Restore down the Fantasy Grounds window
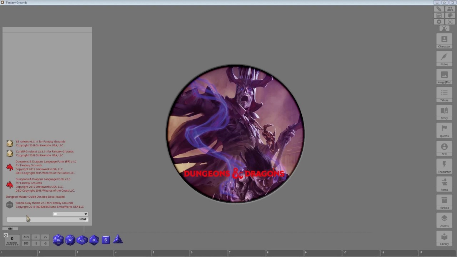The height and width of the screenshot is (257, 457). 445,2
